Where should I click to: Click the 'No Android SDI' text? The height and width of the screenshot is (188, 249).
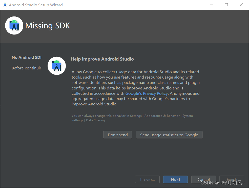click(27, 58)
